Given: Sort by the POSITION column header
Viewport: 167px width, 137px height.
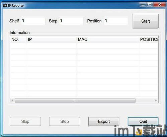Looking at the screenshot, I should pos(149,39).
